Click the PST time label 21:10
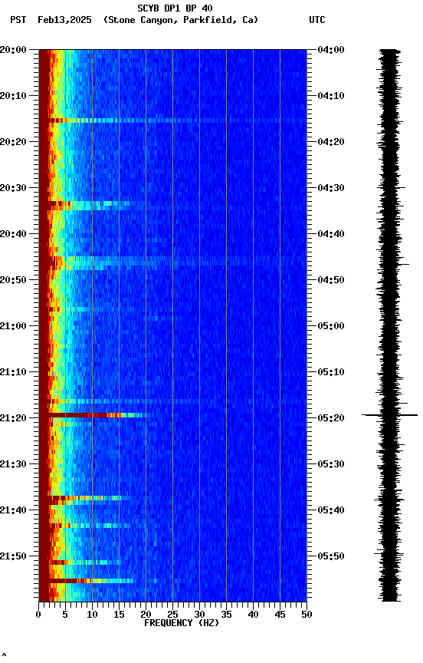The width and height of the screenshot is (423, 663). pos(13,372)
